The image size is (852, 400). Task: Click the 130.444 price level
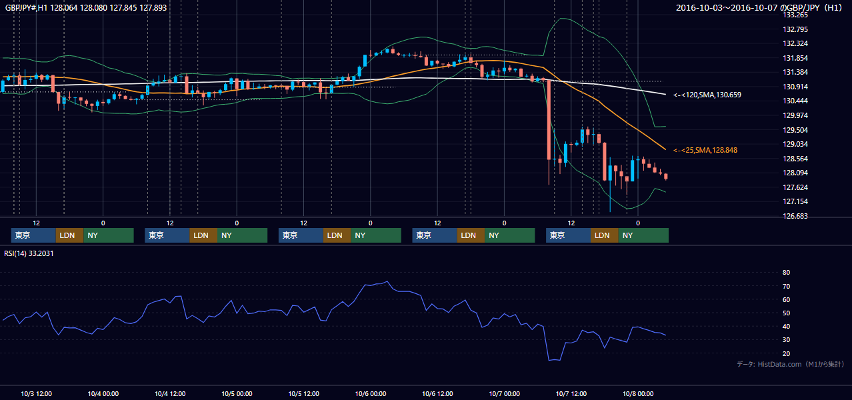tap(795, 101)
